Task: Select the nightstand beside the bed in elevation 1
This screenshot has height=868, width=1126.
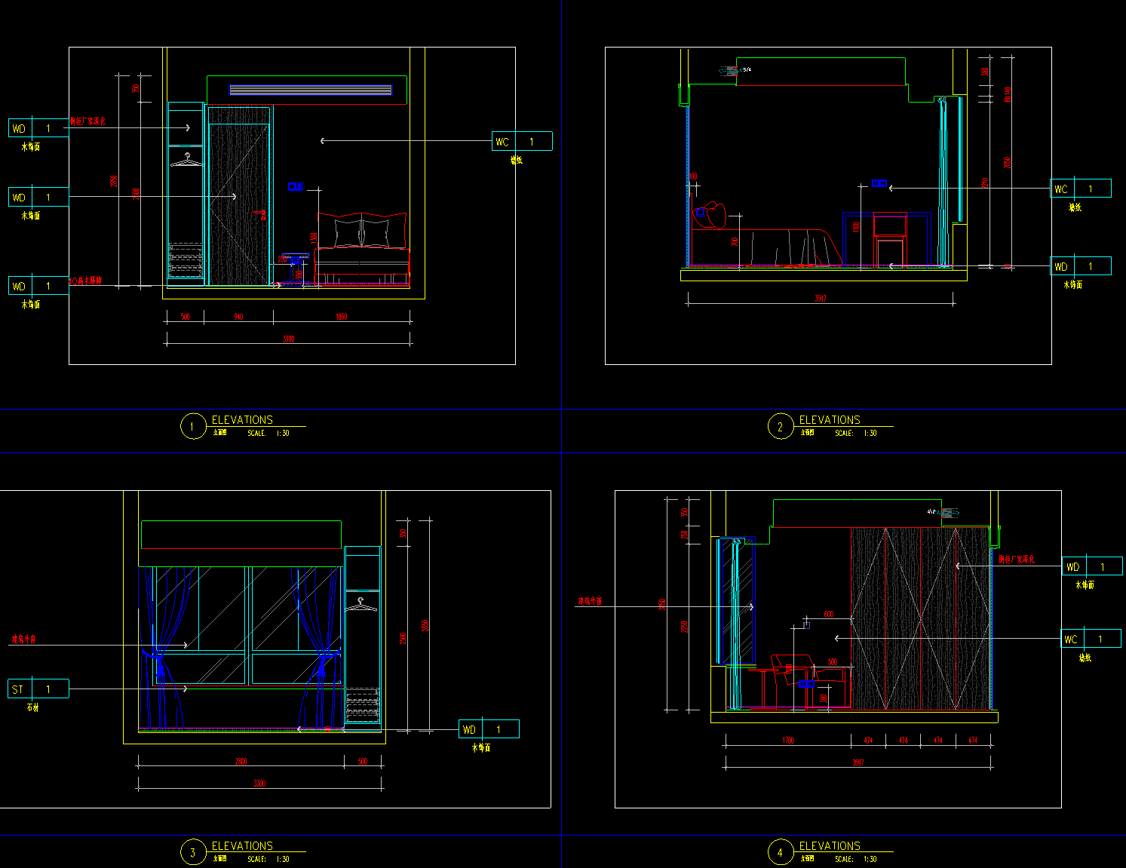Action: (296, 269)
